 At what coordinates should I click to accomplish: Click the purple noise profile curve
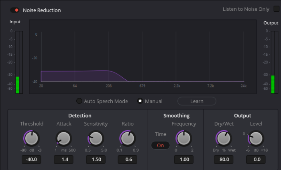pyautogui.click(x=84, y=77)
